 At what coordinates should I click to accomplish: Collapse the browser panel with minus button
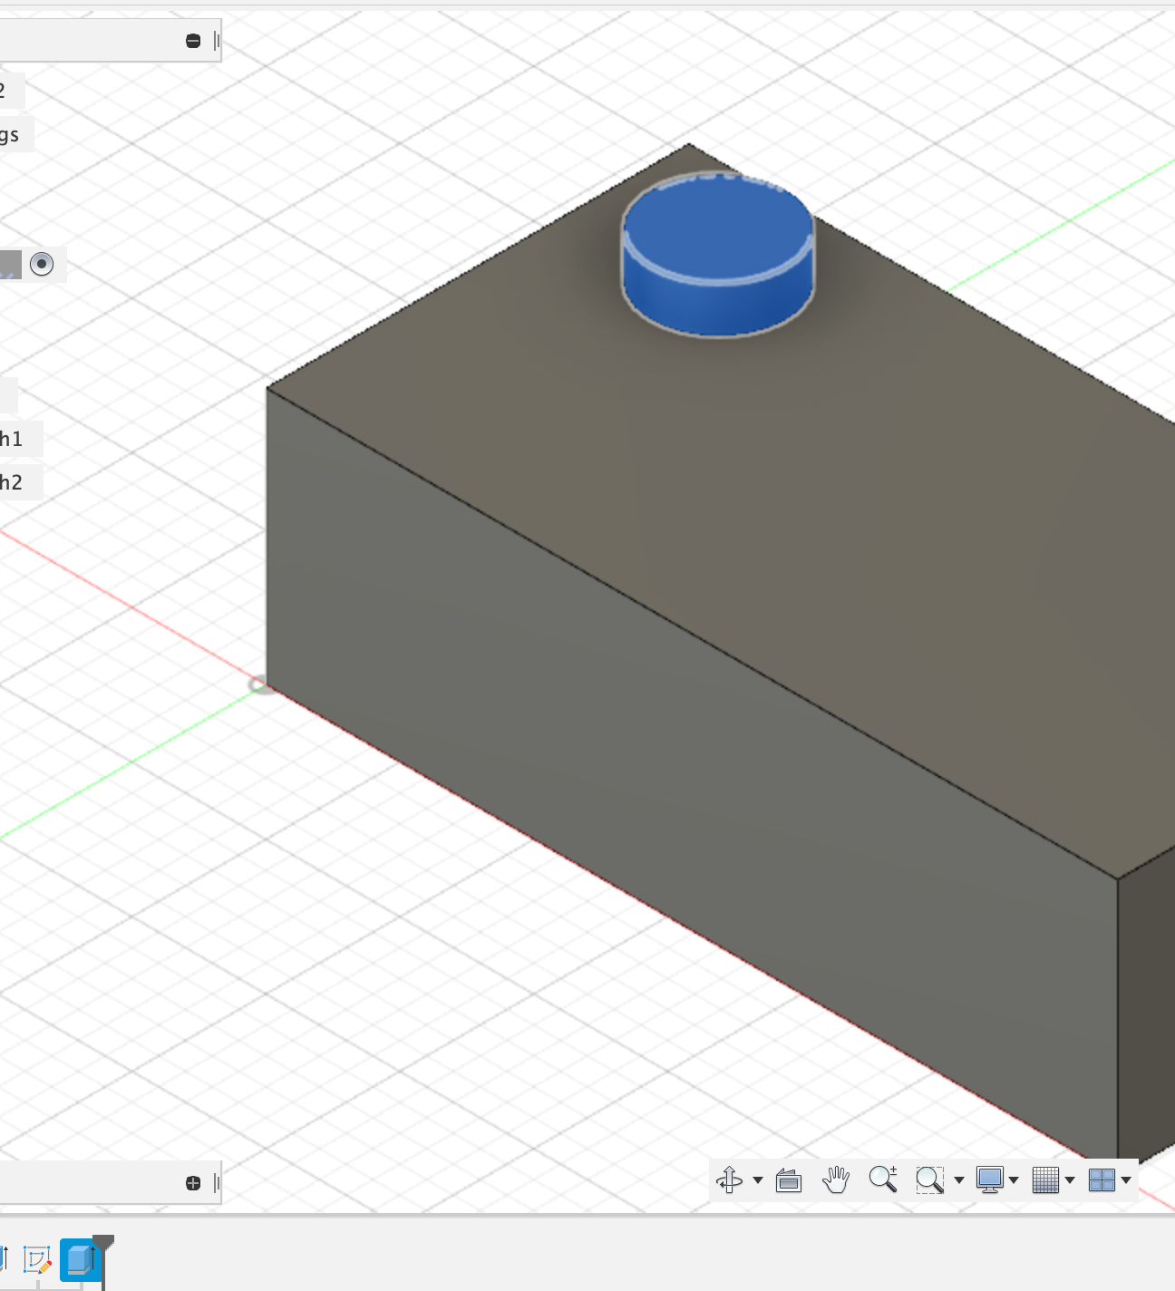tap(193, 41)
